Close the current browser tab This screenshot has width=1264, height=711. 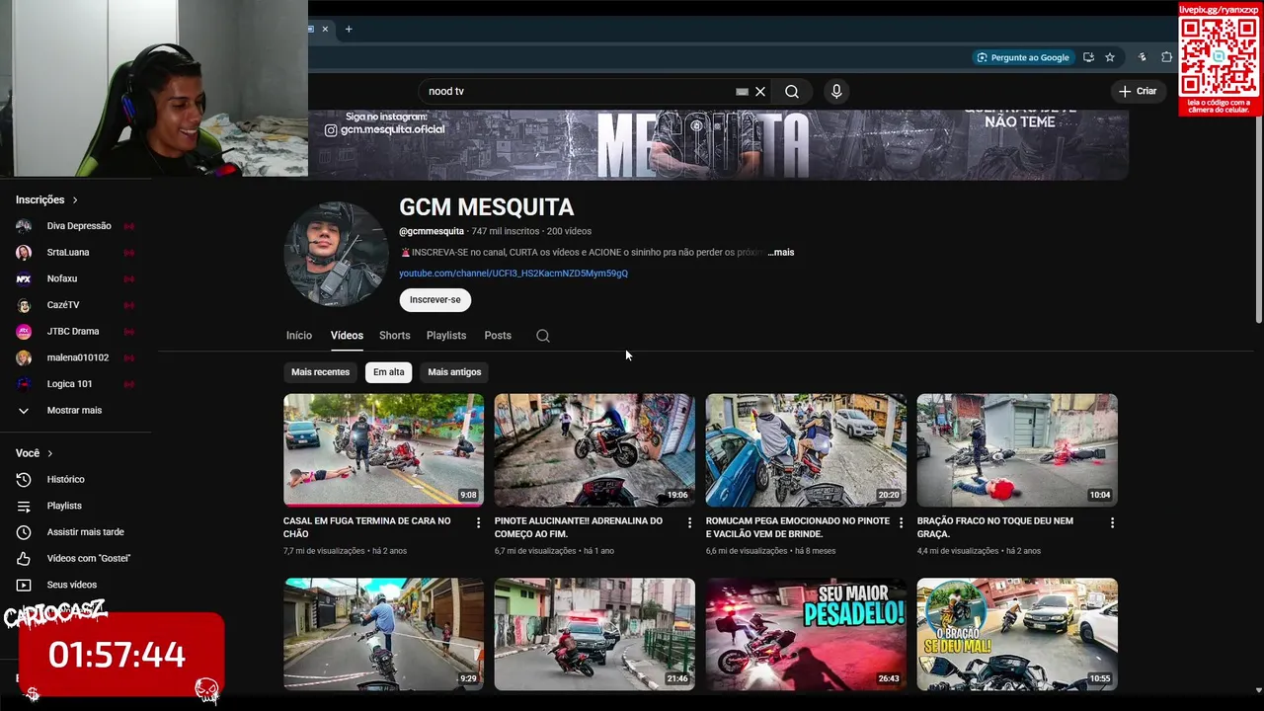[x=325, y=29]
